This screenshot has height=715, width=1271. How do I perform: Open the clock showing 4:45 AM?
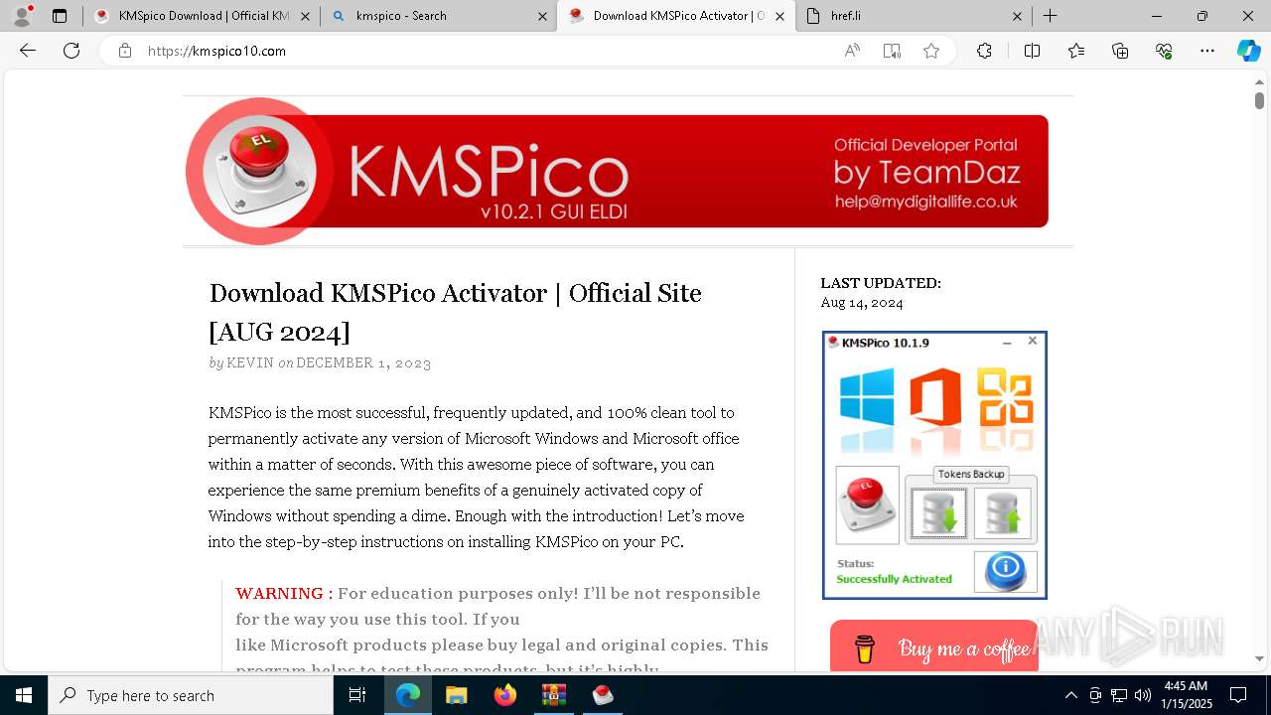(1188, 695)
